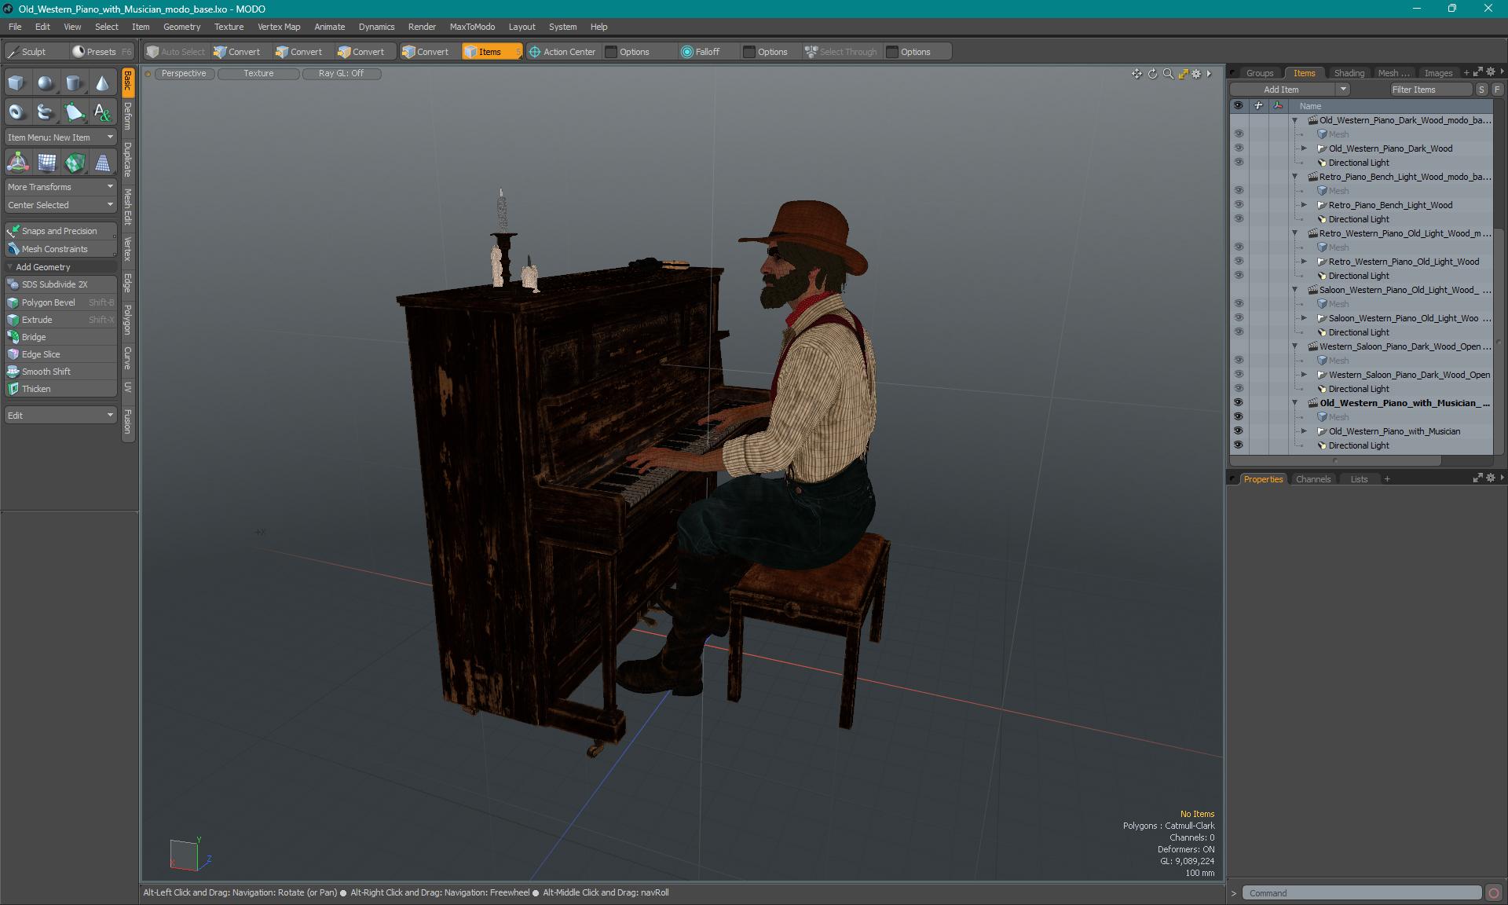This screenshot has width=1508, height=905.
Task: Collapse the Add Geometry section
Action: point(9,267)
